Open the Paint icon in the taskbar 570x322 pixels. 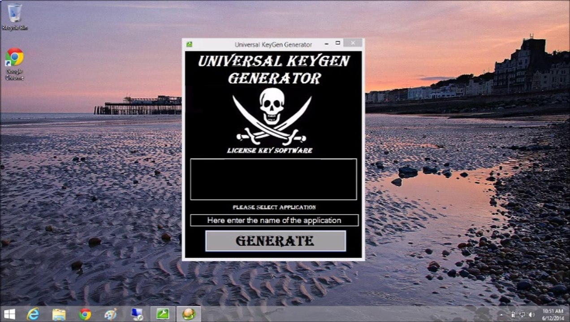point(110,314)
